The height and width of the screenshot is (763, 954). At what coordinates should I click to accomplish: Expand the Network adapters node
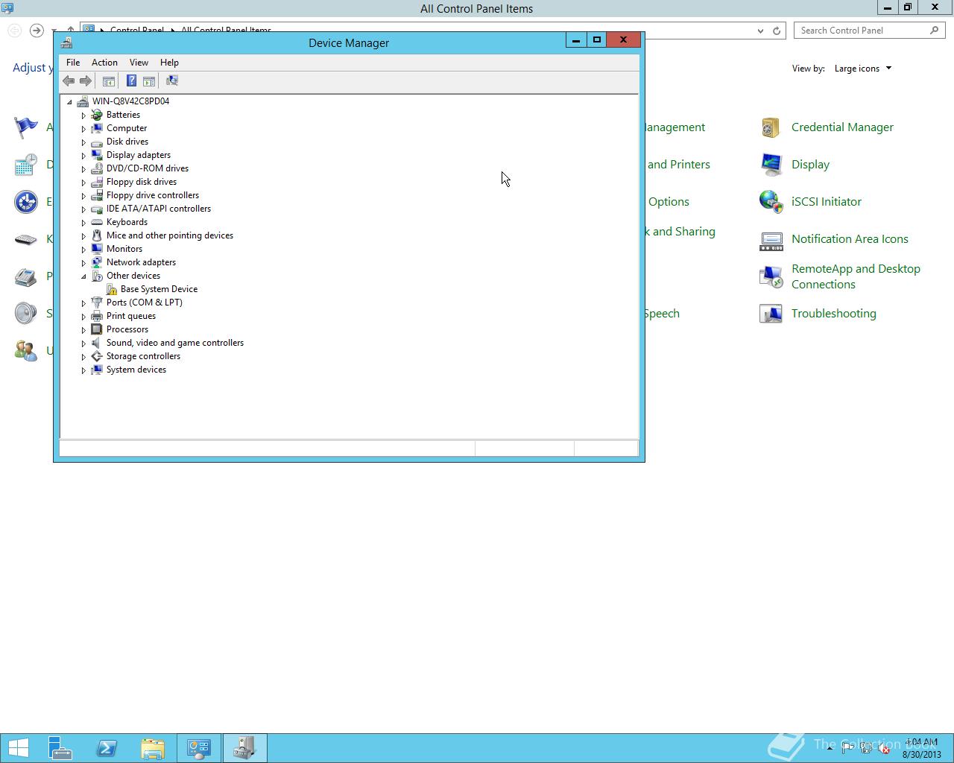(x=83, y=263)
